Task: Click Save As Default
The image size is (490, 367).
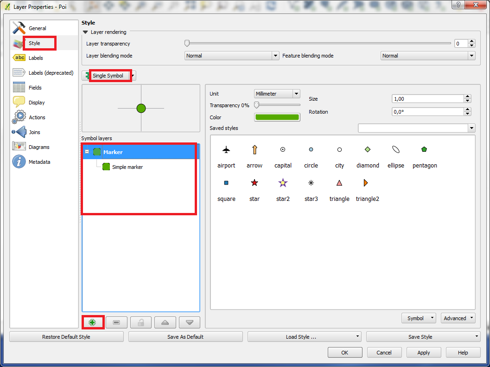Action: click(x=185, y=337)
